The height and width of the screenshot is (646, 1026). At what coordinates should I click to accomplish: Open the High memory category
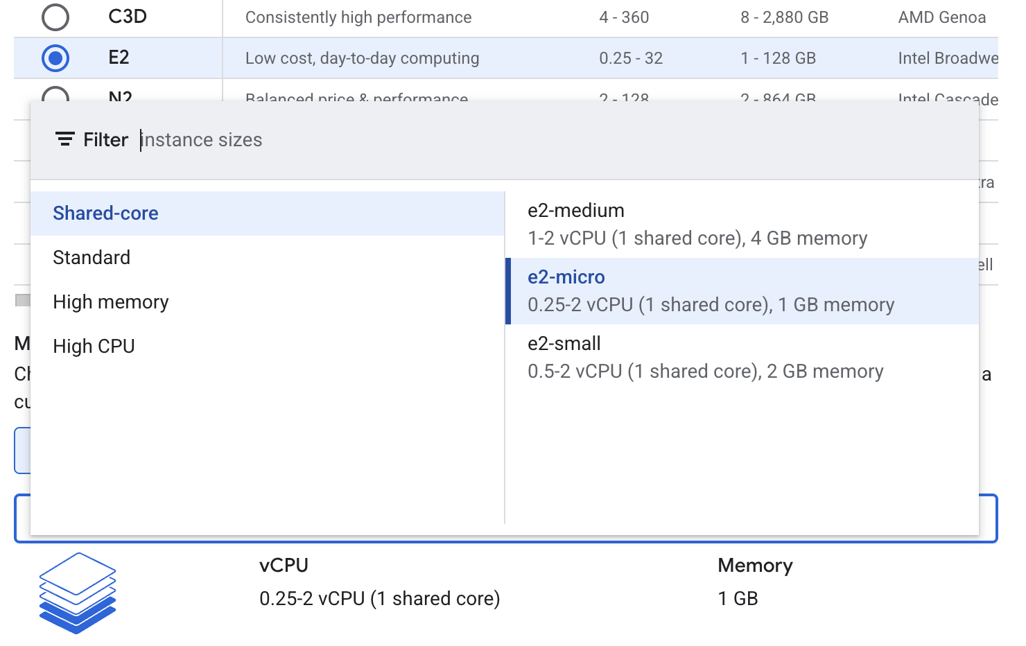(110, 302)
